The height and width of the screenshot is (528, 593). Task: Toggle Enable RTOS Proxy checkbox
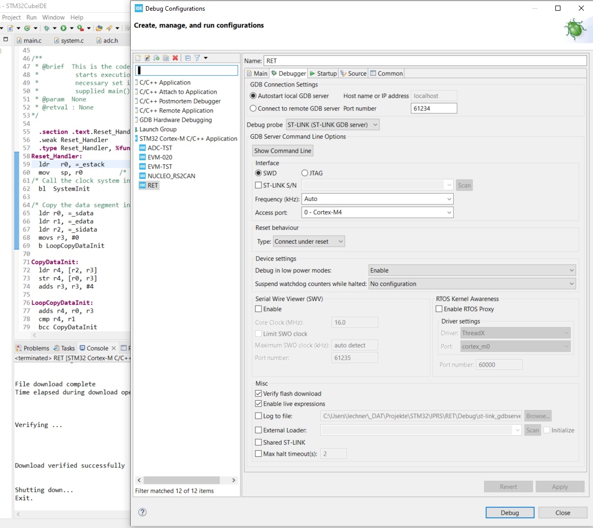pos(439,309)
